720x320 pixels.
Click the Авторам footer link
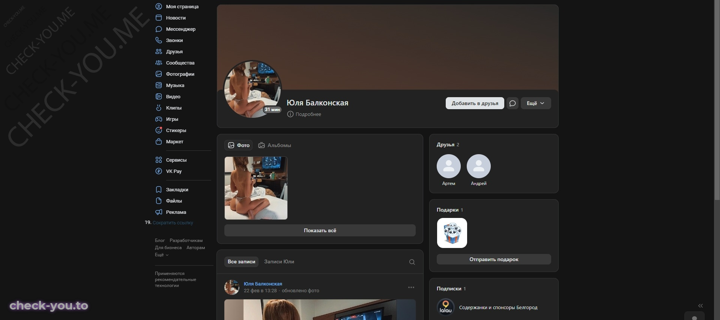tap(196, 248)
